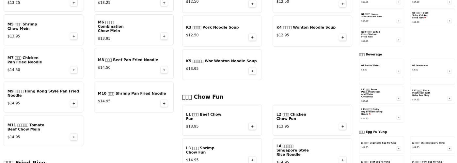
Task: Select the Beverage section heading
Action: (x=370, y=54)
